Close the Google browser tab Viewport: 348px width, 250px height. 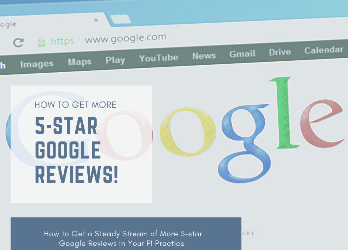tap(96, 20)
